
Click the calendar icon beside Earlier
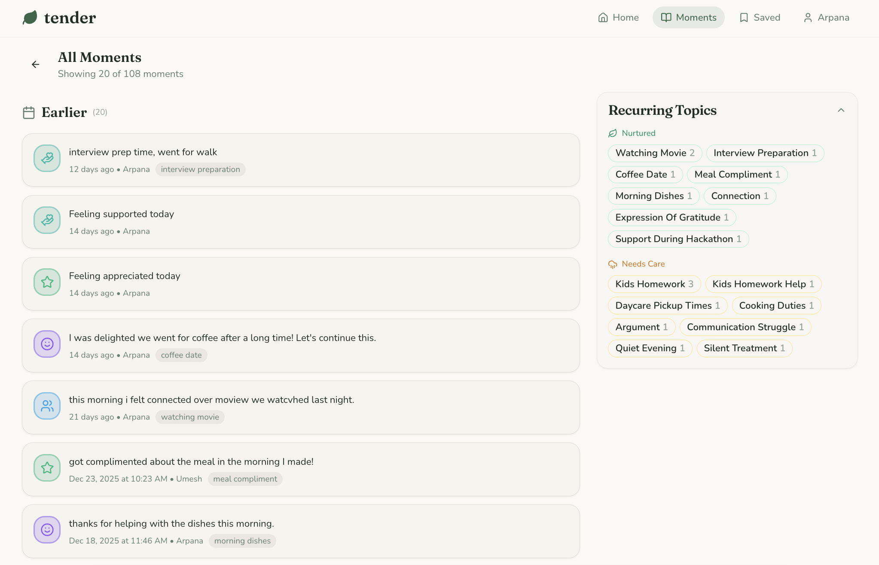point(28,112)
